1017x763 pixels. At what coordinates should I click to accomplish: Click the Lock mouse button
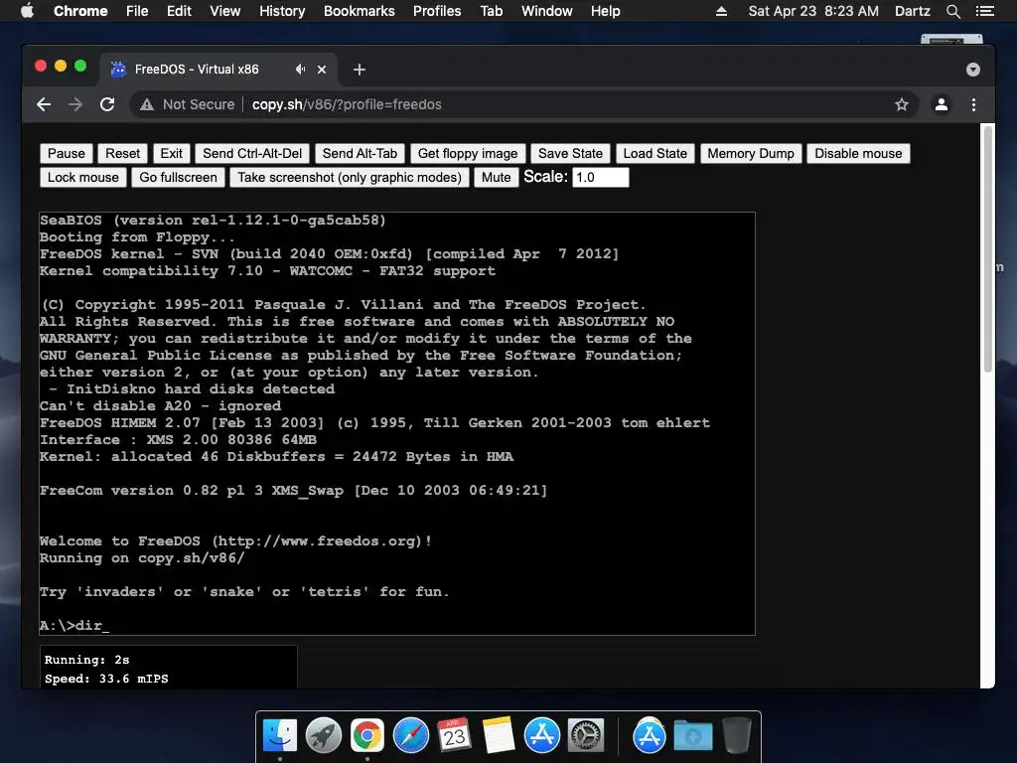[x=83, y=177]
